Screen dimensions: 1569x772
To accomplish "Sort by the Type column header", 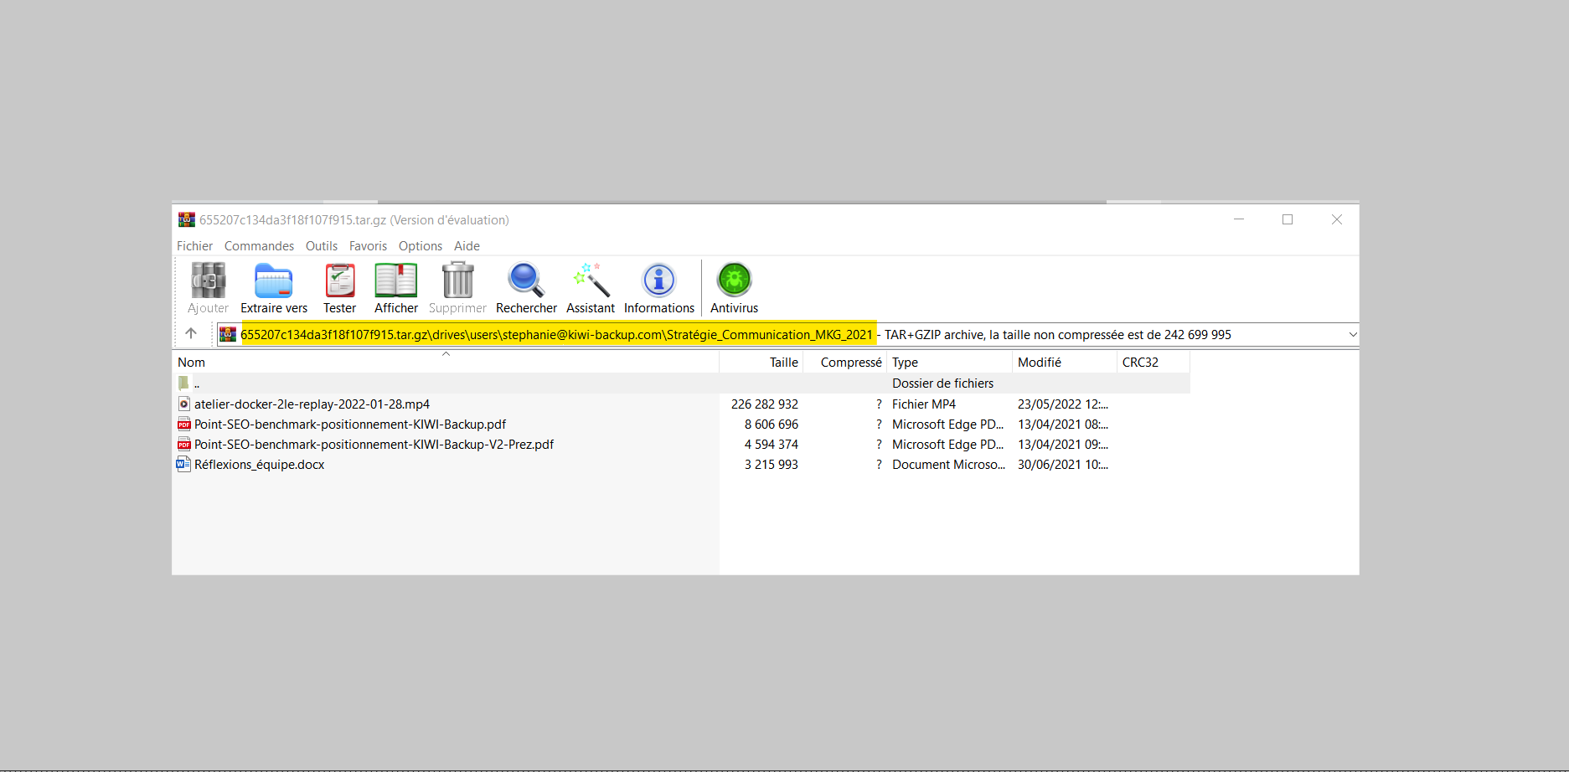I will (x=950, y=363).
